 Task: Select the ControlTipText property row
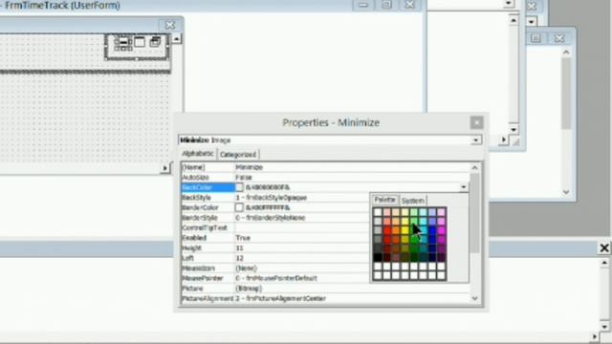point(274,227)
